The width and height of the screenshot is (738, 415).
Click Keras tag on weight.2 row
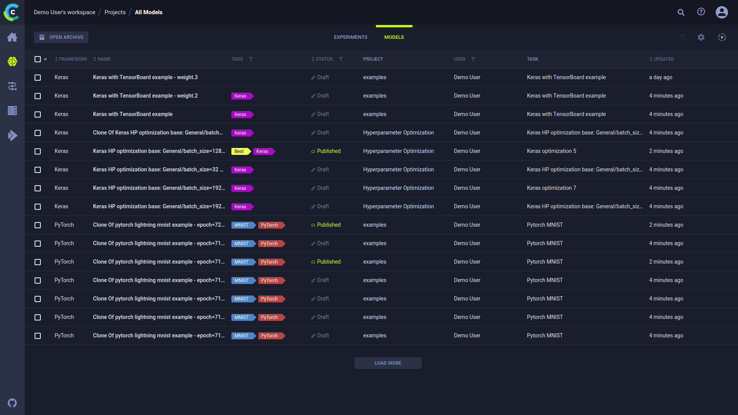click(242, 96)
